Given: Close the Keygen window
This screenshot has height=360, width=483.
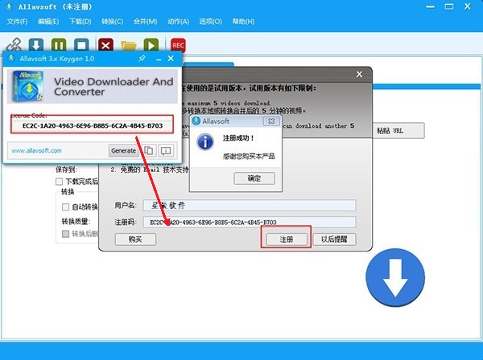Looking at the screenshot, I should (171, 58).
